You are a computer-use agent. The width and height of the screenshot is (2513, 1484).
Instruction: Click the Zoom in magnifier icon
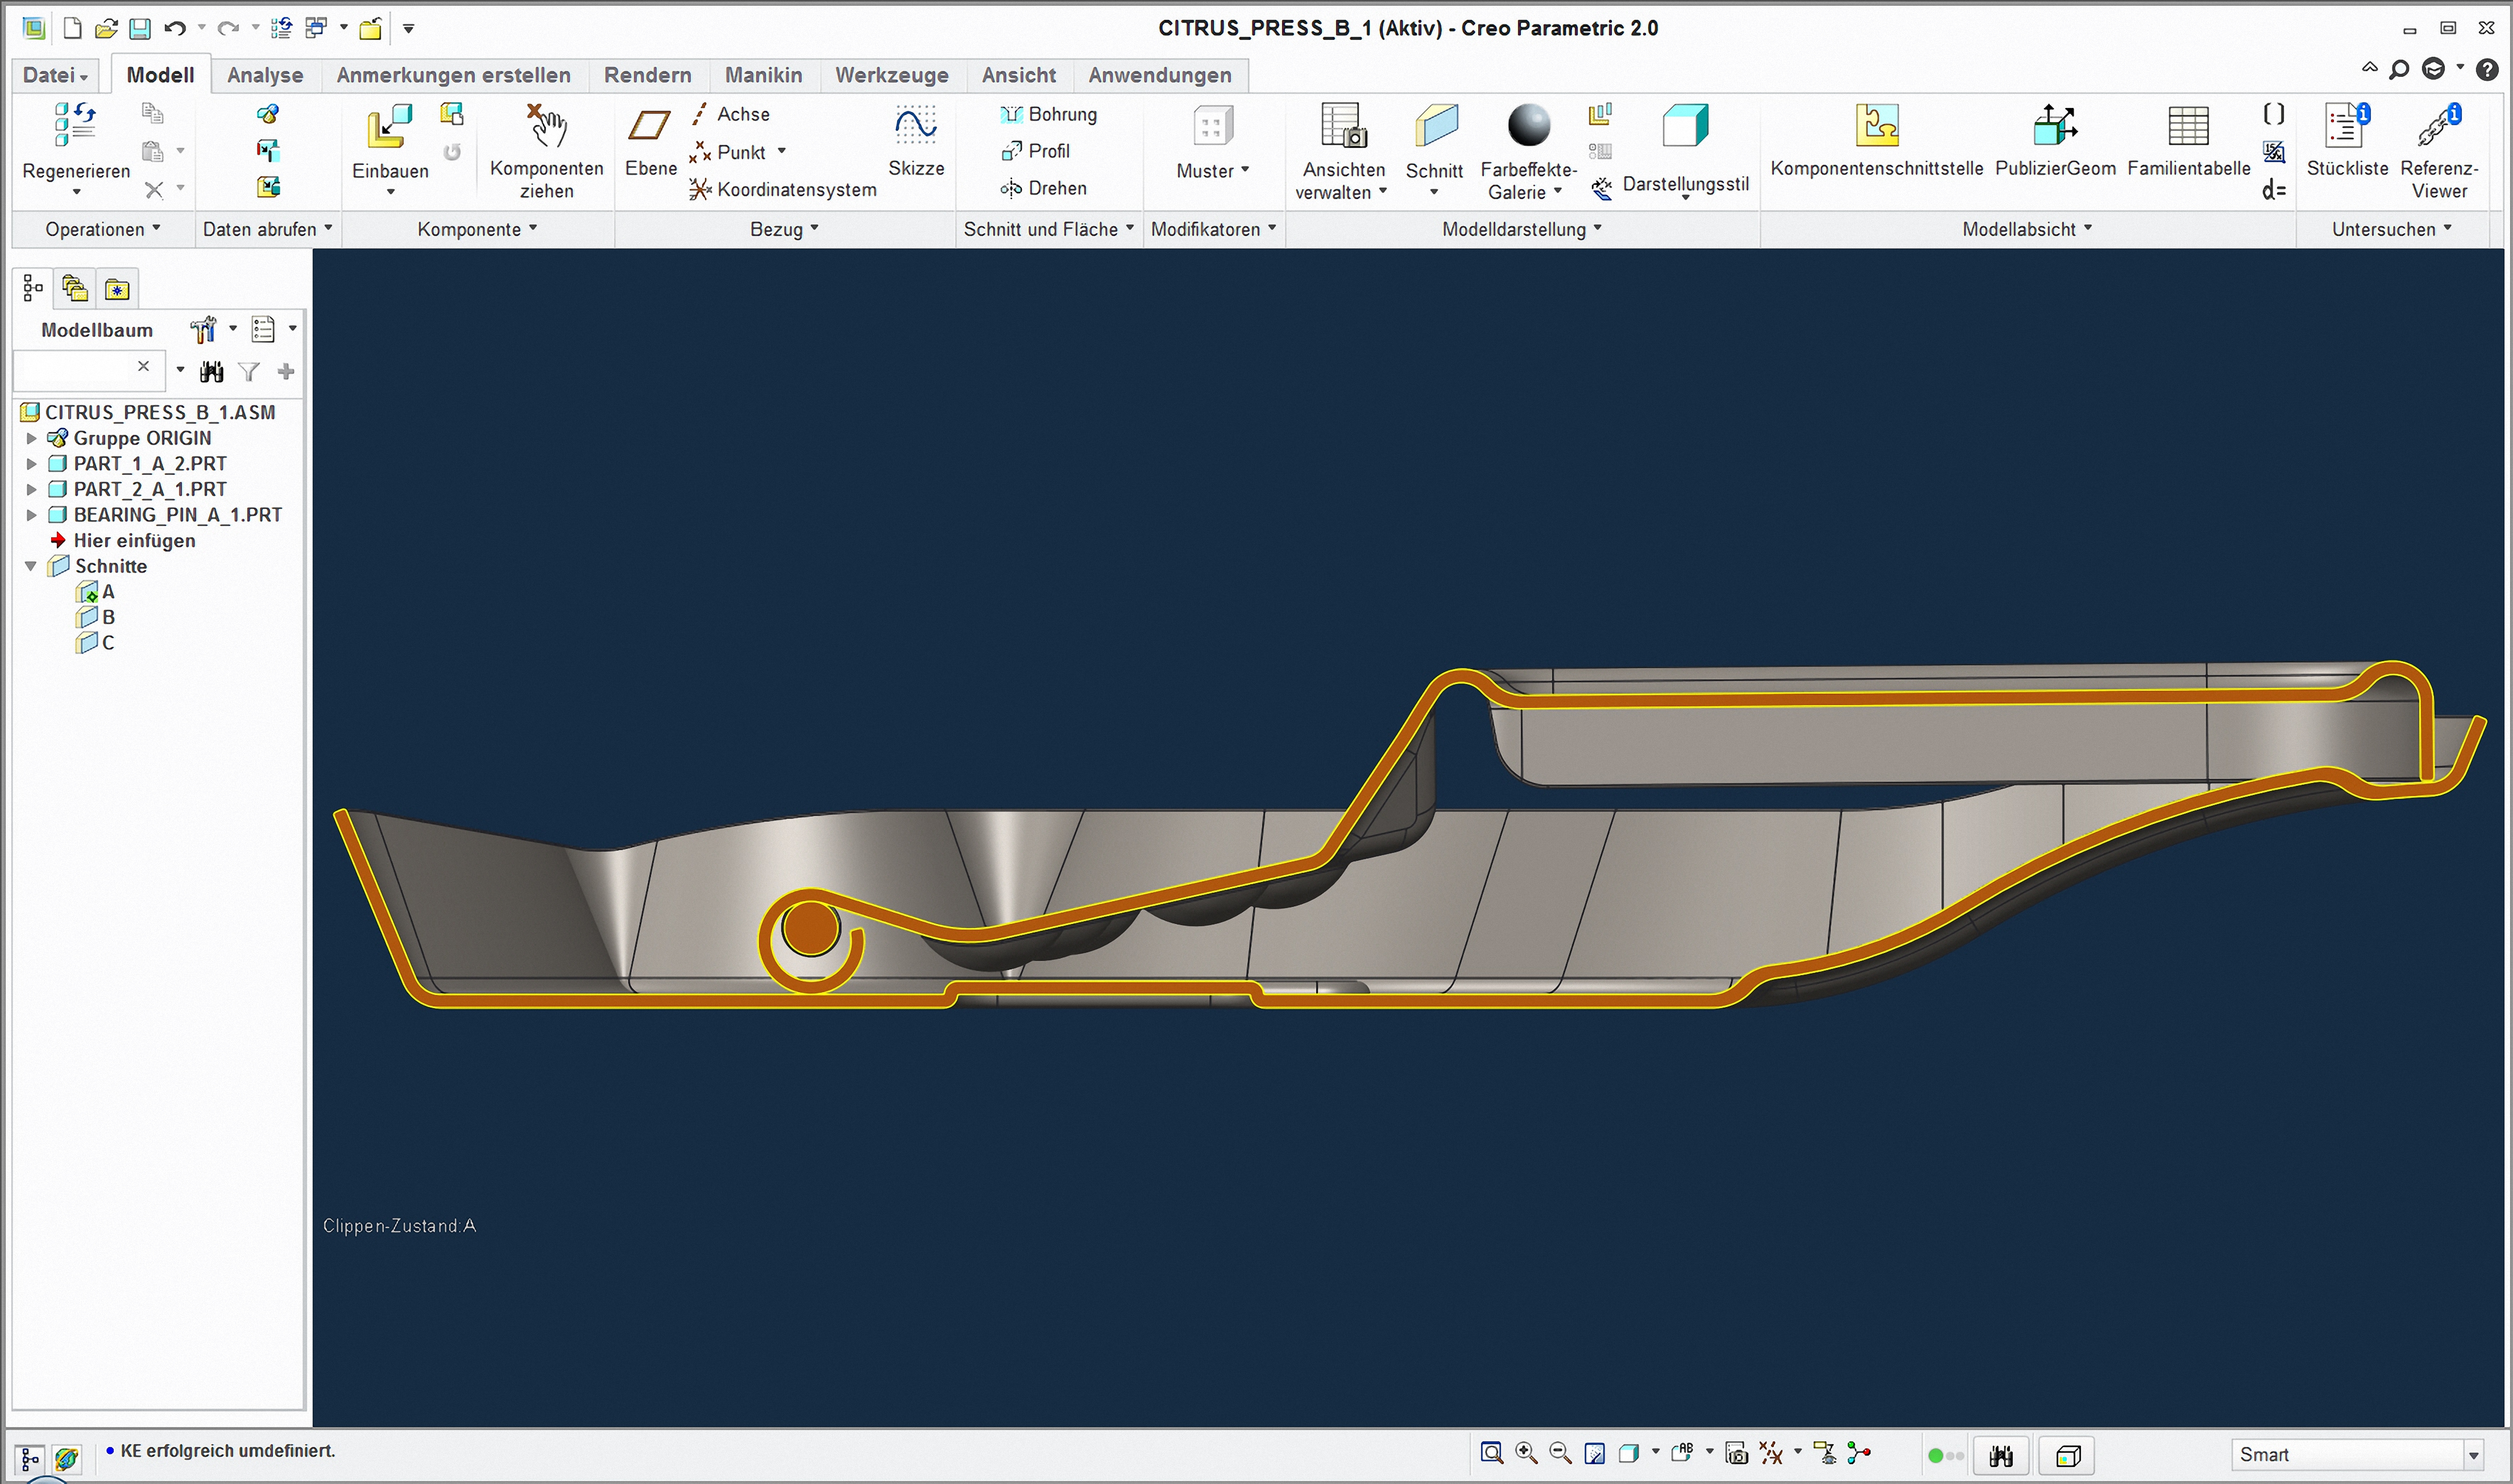pos(1526,1453)
